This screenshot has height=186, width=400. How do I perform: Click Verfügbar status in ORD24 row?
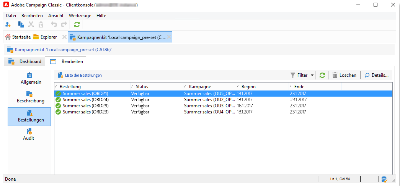[140, 99]
